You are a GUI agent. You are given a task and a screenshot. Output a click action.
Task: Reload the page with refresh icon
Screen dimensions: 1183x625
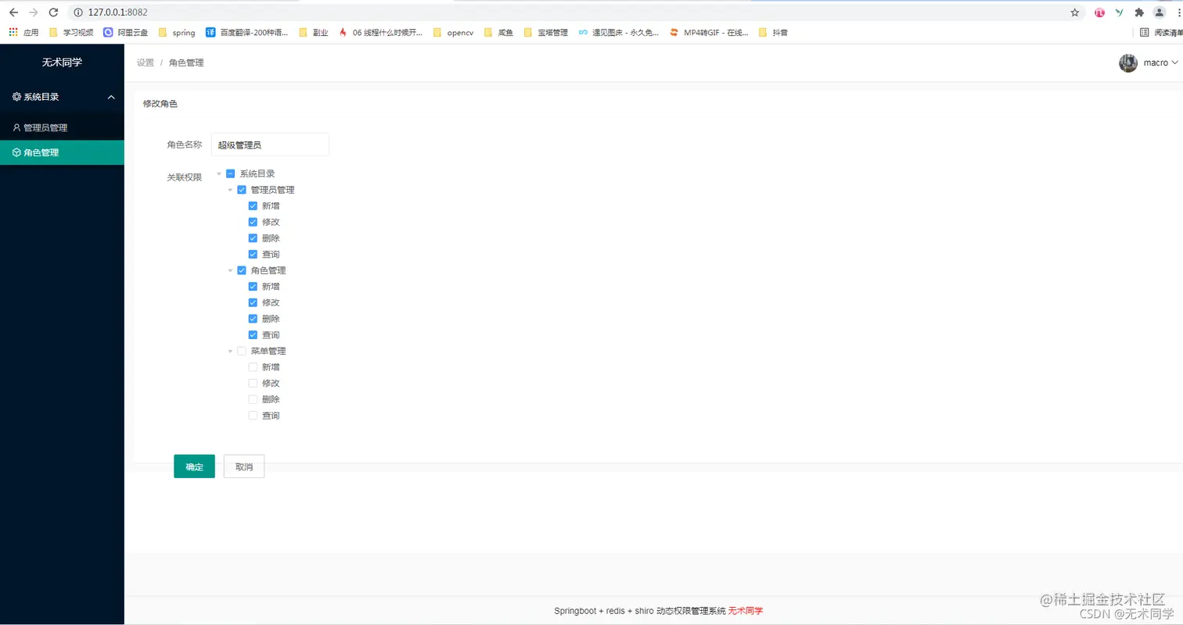pyautogui.click(x=53, y=12)
